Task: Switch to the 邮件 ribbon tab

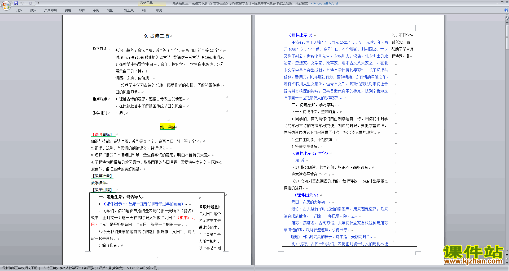Action: click(x=82, y=10)
